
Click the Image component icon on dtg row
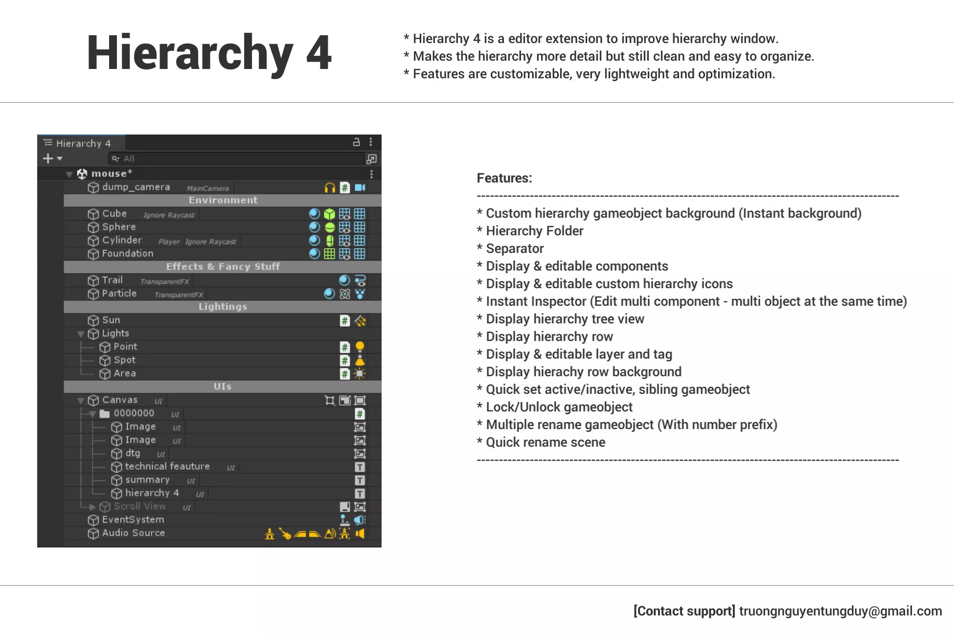(360, 454)
